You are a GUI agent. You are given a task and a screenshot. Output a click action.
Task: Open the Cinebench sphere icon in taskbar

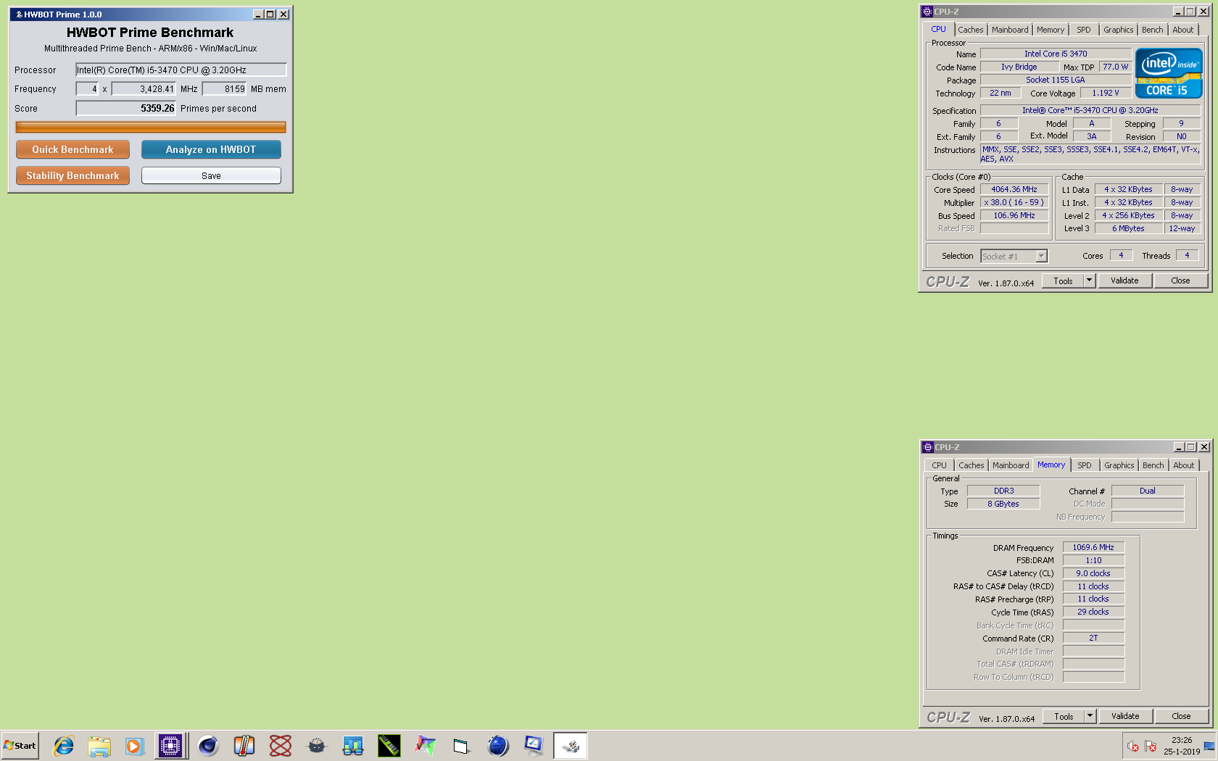tap(208, 746)
